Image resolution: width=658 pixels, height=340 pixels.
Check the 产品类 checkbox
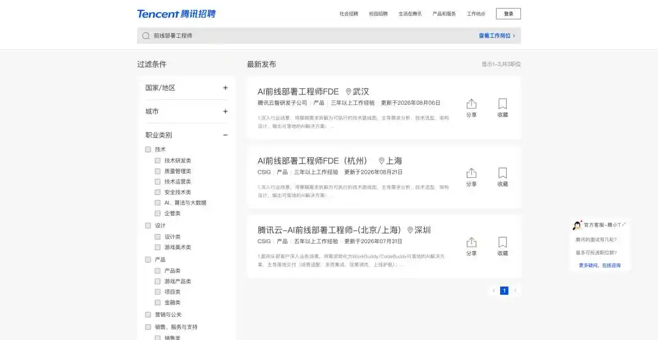pyautogui.click(x=157, y=271)
